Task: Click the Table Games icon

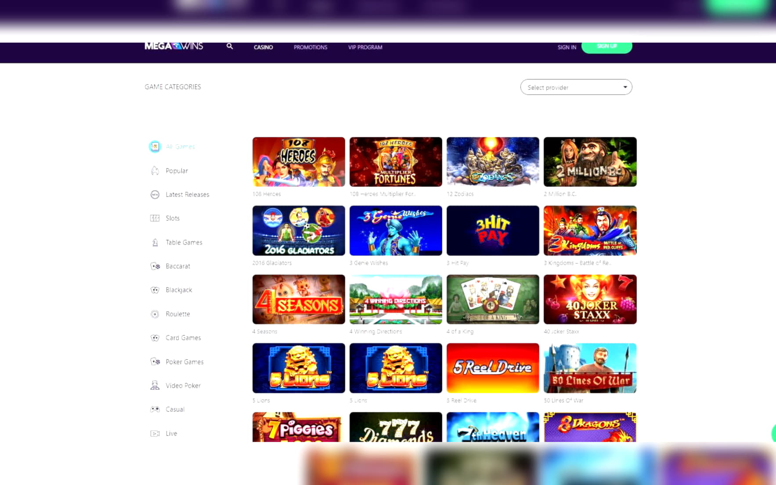Action: 155,242
